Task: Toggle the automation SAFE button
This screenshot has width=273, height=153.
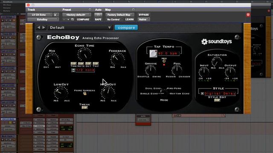Action: 98,20
